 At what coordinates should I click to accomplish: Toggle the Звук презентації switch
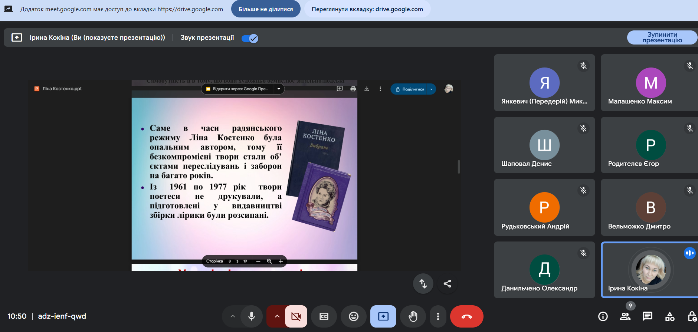tap(250, 38)
